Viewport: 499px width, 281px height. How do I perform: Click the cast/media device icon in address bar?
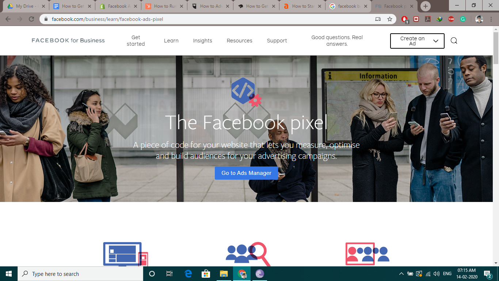(378, 19)
